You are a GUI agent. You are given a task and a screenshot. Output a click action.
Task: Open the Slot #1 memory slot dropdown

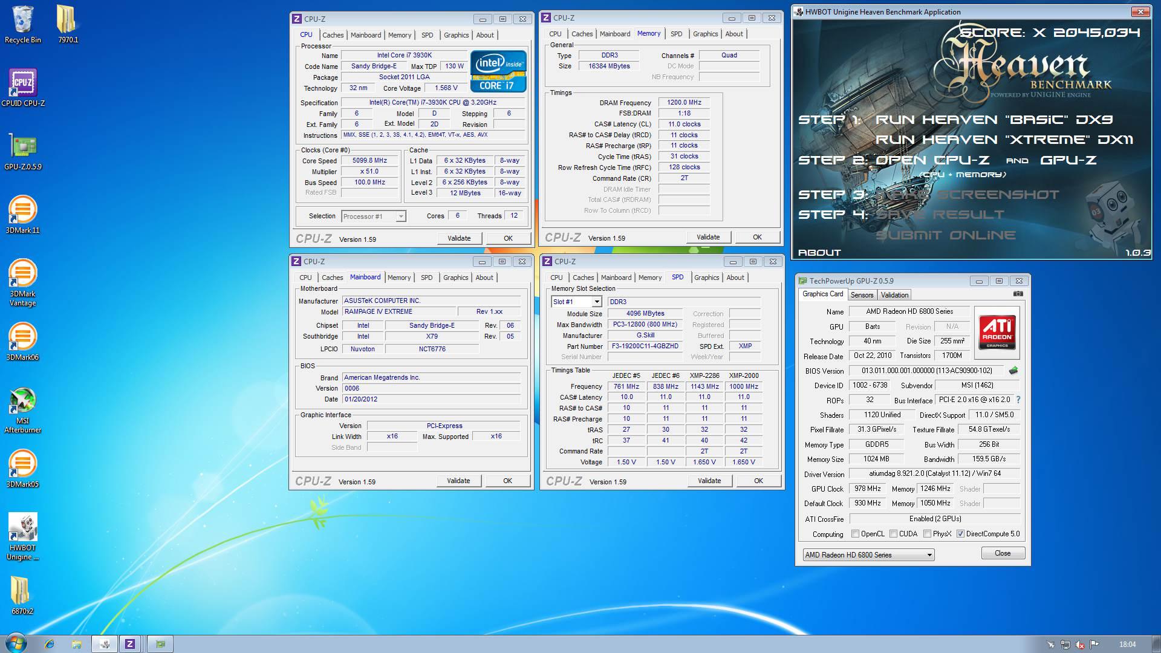tap(576, 302)
